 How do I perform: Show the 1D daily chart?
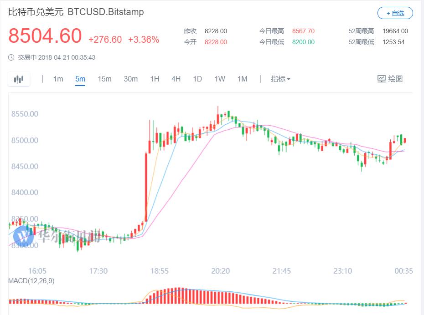tap(197, 79)
